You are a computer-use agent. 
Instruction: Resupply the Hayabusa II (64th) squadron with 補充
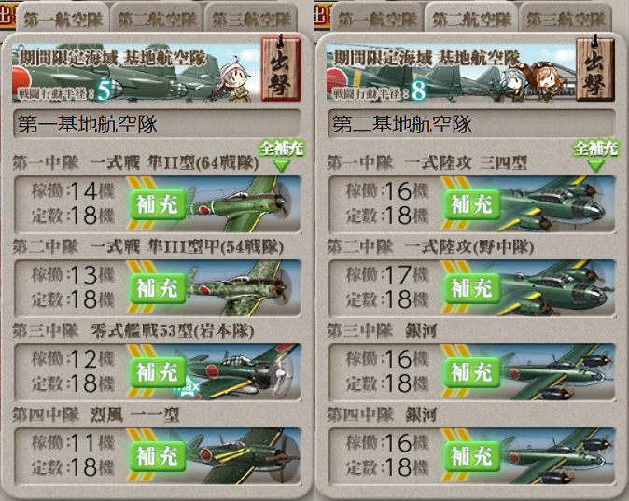(x=157, y=204)
